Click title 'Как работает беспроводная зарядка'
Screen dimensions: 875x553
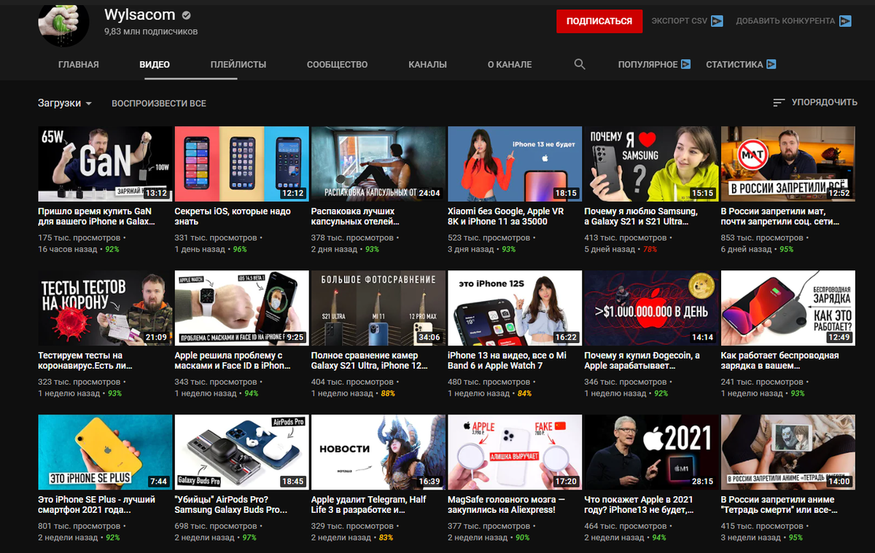click(x=780, y=361)
